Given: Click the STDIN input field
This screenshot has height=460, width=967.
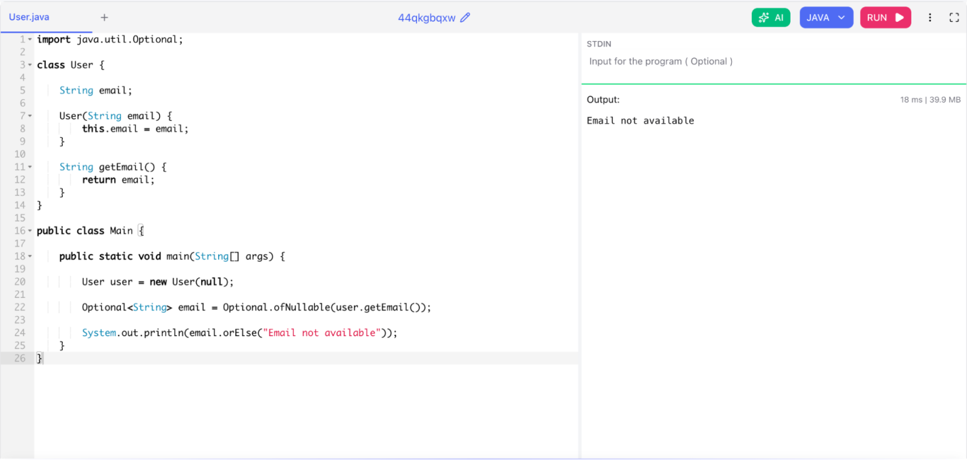Looking at the screenshot, I should [x=774, y=61].
